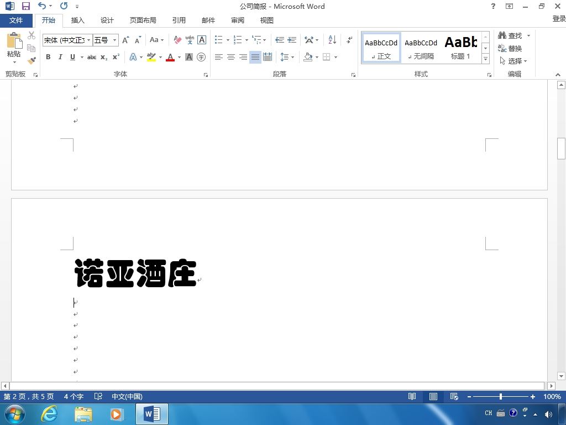Image resolution: width=566 pixels, height=425 pixels.
Task: Open the 页面布局 (Page Layout) tab
Action: tap(143, 20)
